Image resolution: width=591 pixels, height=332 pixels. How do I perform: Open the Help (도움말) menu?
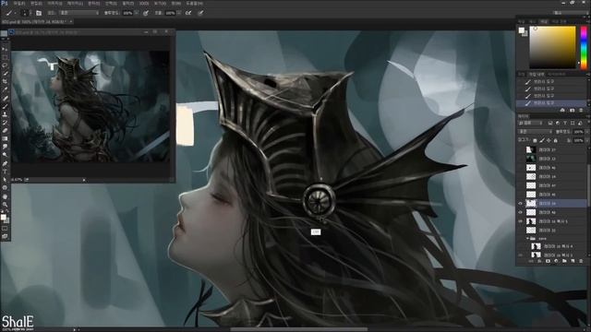pos(195,4)
